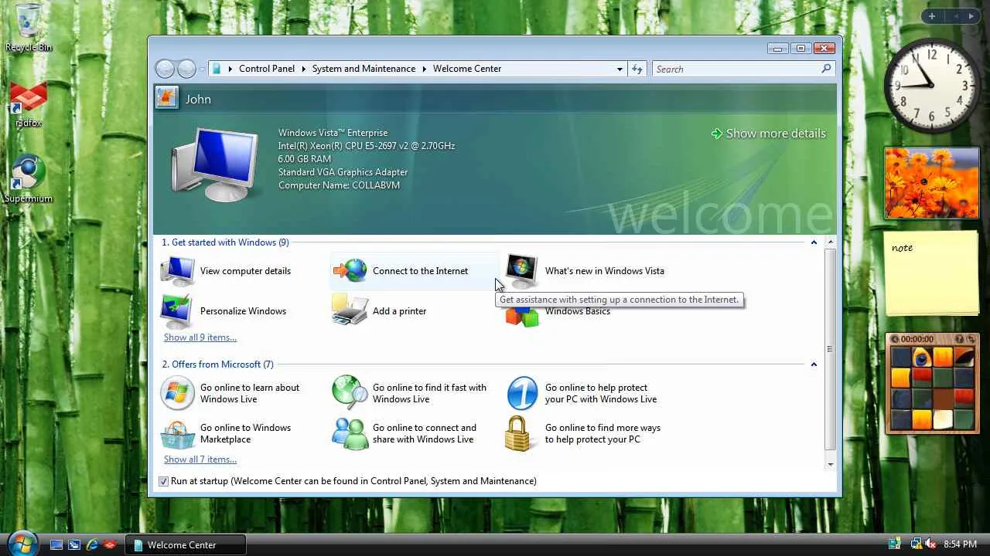Click the Control Panel breadcrumb
Viewport: 990px width, 556px height.
267,69
